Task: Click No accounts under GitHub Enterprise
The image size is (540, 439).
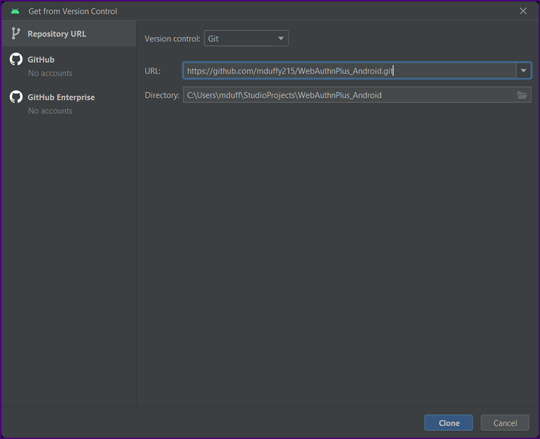Action: coord(50,111)
